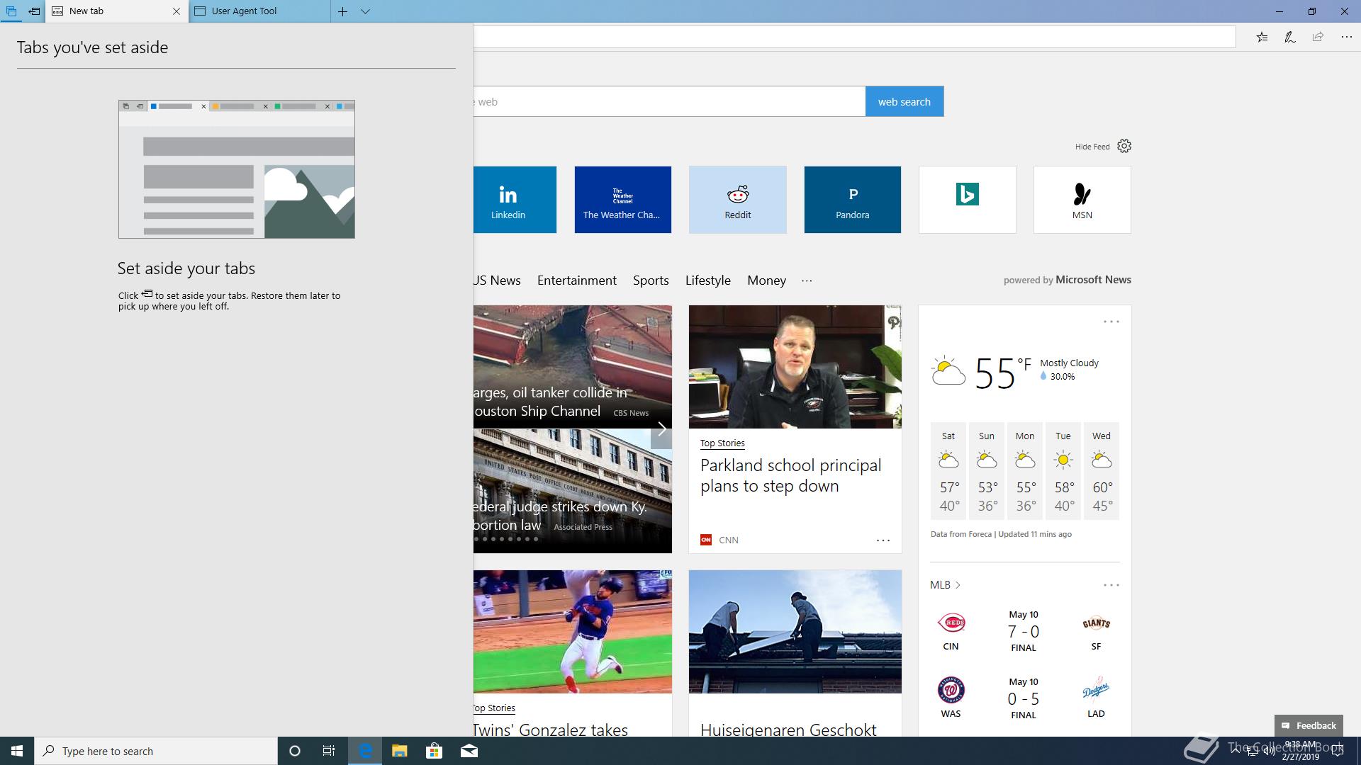Advance the news carousel next arrow
This screenshot has width=1361, height=765.
[661, 429]
